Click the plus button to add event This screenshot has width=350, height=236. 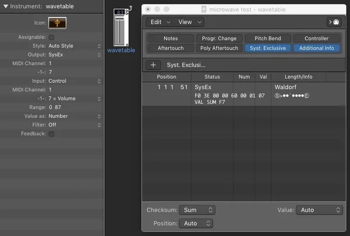coord(153,65)
